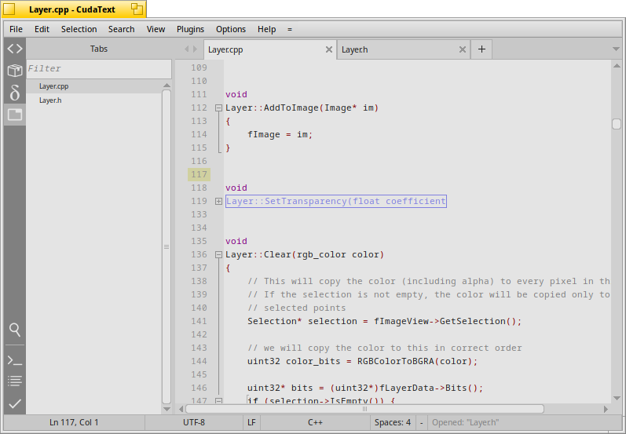Image resolution: width=626 pixels, height=434 pixels.
Task: Open the Console panel icon
Action: pos(15,360)
